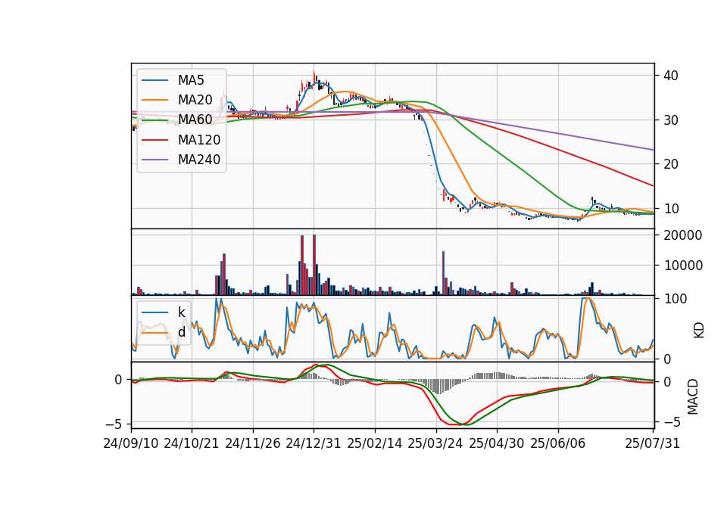The width and height of the screenshot is (727, 522).
Task: Click the date label 24/12/31
Action: coord(314,443)
